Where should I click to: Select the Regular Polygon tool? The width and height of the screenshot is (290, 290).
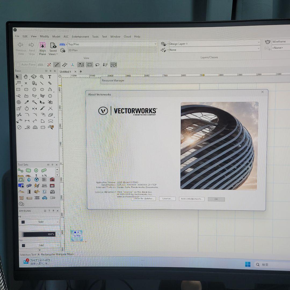(x=50, y=96)
